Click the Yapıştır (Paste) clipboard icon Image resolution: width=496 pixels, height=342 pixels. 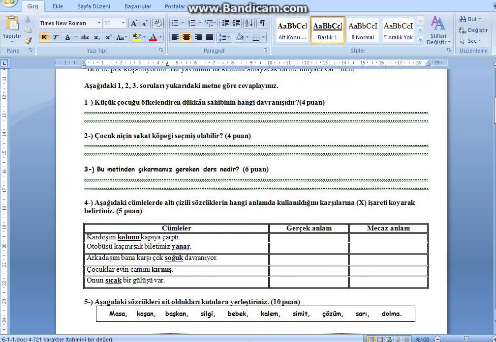click(12, 23)
